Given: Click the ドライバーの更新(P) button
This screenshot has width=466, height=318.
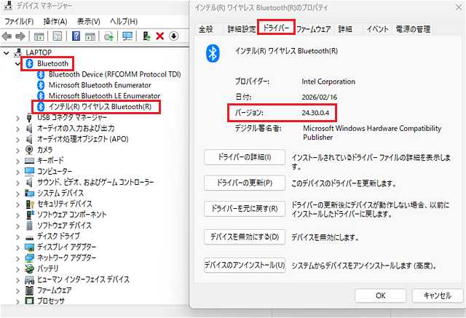Looking at the screenshot, I should (x=245, y=183).
